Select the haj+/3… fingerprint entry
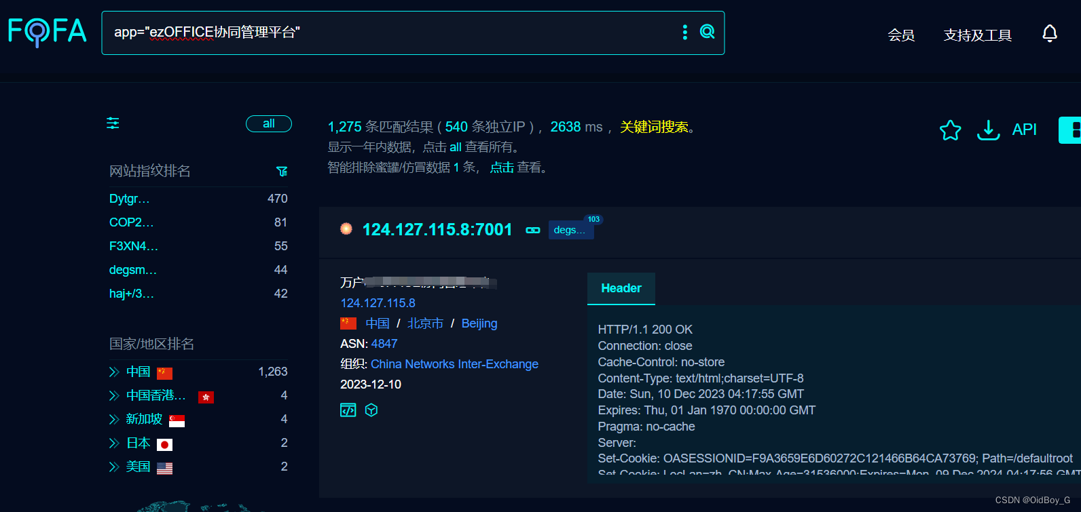Image resolution: width=1081 pixels, height=512 pixels. (x=131, y=294)
